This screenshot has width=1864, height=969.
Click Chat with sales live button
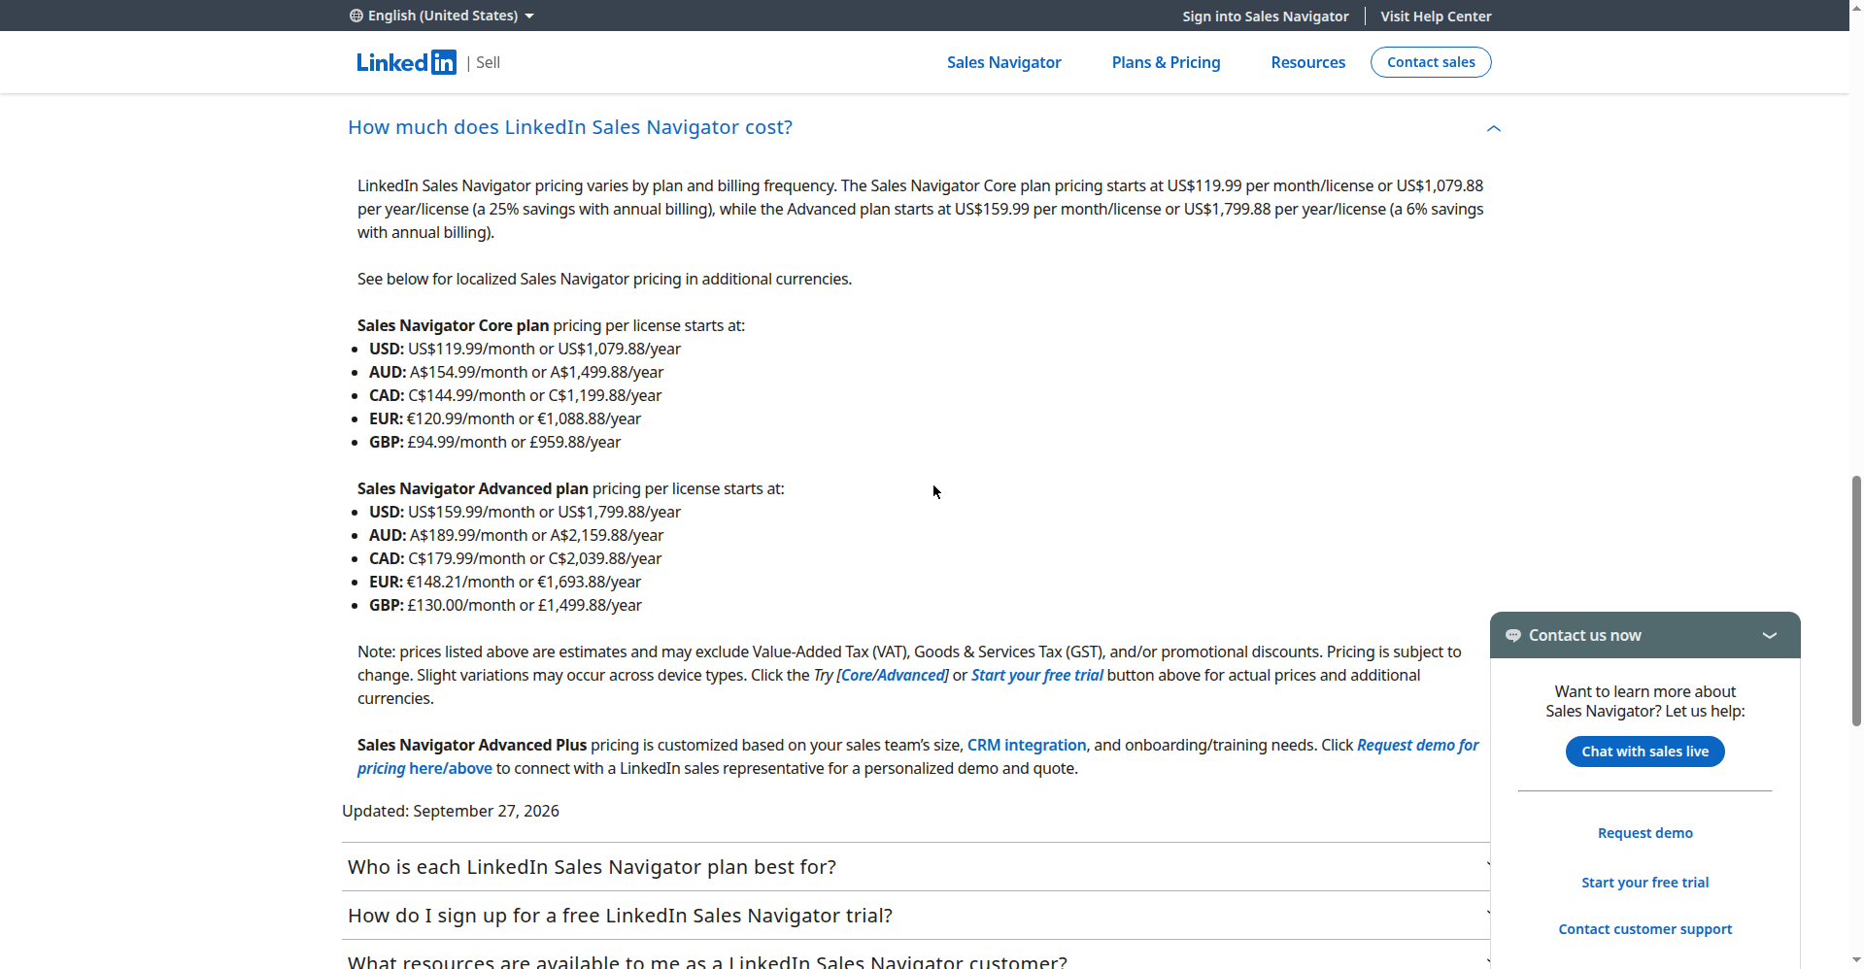[x=1645, y=752]
